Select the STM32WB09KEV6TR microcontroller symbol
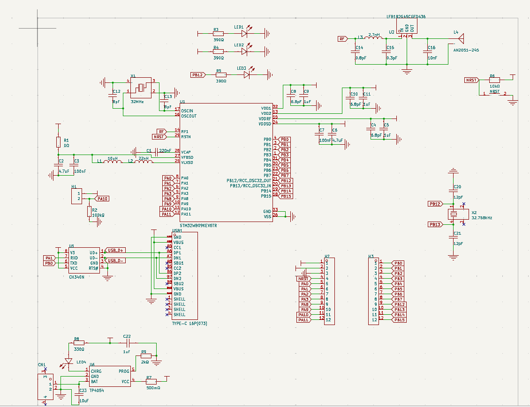530x407 pixels. tap(226, 163)
